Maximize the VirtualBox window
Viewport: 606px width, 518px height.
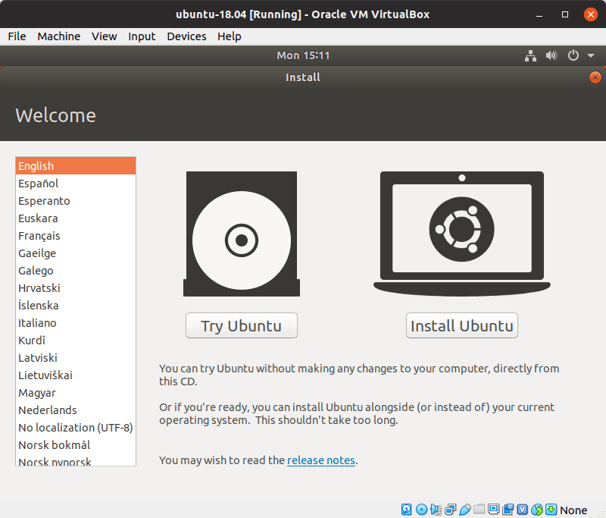click(565, 14)
